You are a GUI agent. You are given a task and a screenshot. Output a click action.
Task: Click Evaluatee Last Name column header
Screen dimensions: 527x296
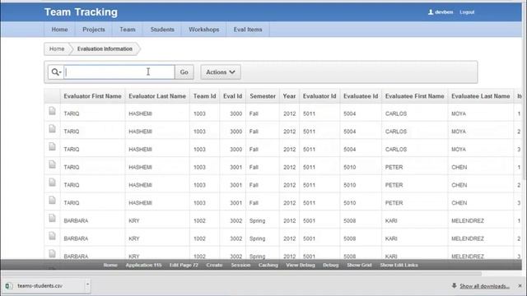(x=481, y=96)
